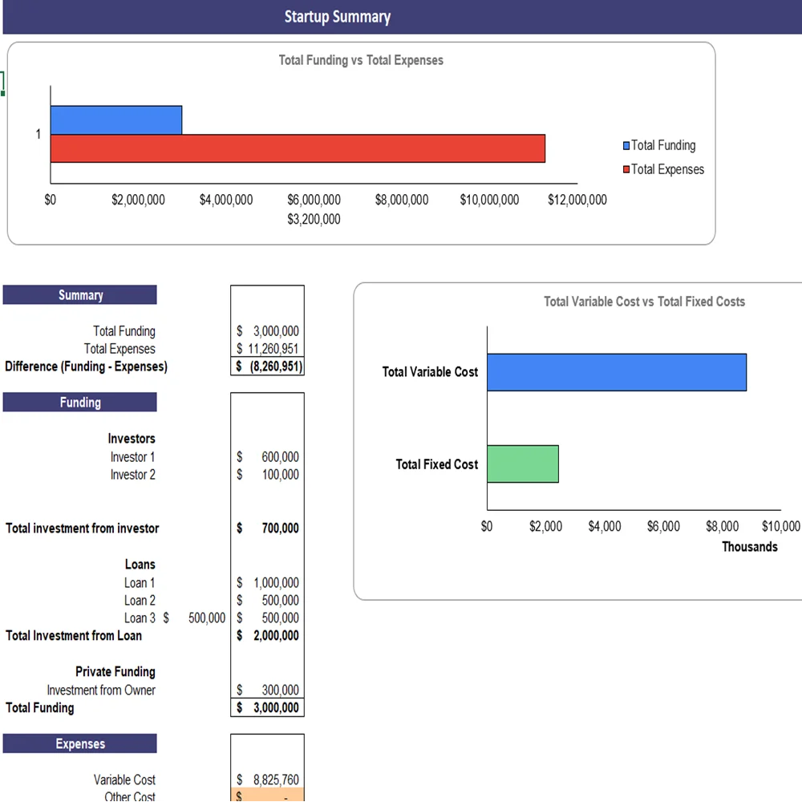Click the red Total Expenses legend swatch

pyautogui.click(x=626, y=170)
